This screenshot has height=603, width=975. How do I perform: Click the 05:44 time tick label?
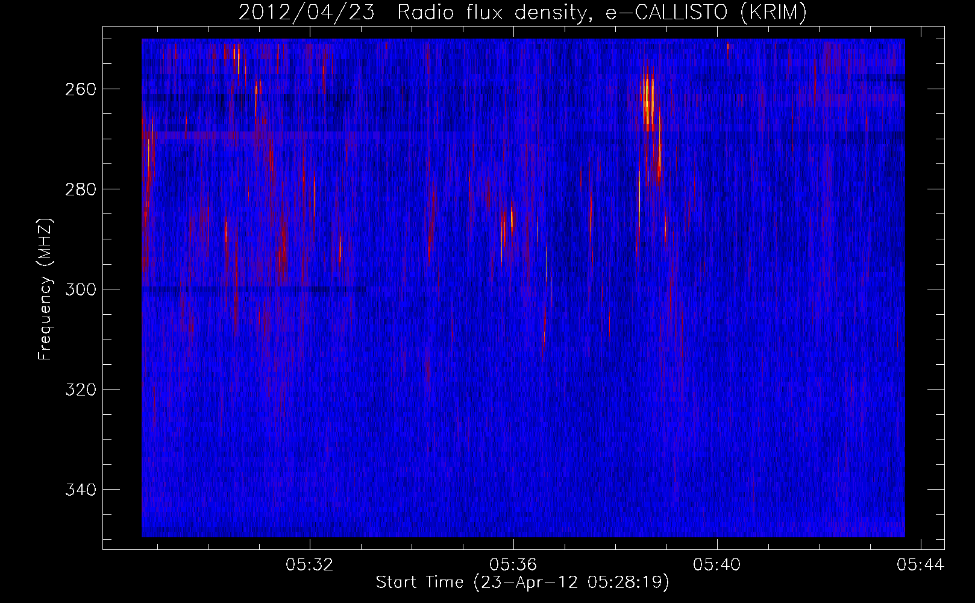(x=920, y=565)
